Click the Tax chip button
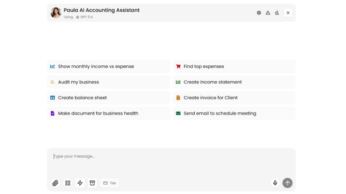The image size is (346, 194). [109, 183]
